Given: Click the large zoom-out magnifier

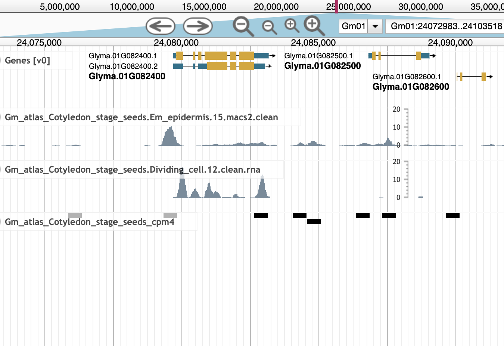Looking at the screenshot, I should (x=243, y=27).
